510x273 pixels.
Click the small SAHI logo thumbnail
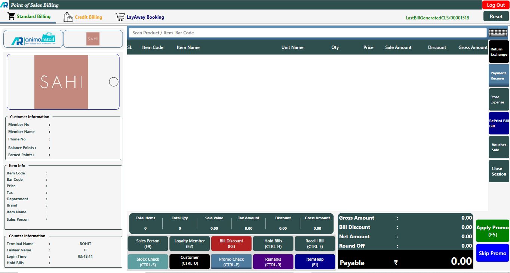93,39
